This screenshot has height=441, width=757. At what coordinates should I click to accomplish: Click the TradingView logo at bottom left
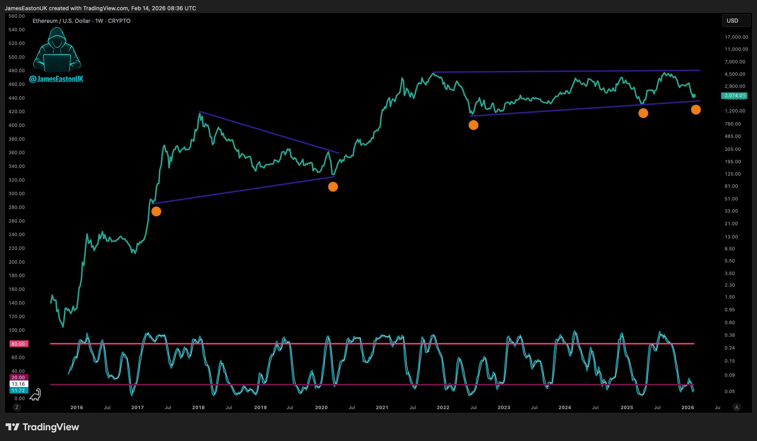tap(42, 427)
